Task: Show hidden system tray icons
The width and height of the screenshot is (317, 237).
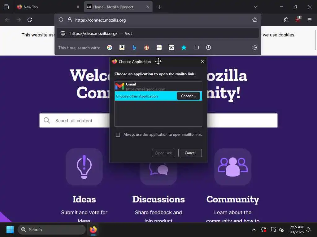Action: click(254, 230)
